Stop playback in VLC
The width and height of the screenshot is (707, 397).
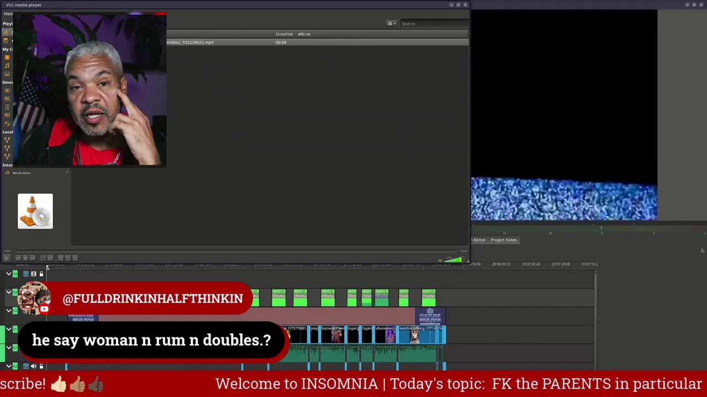tap(25, 257)
